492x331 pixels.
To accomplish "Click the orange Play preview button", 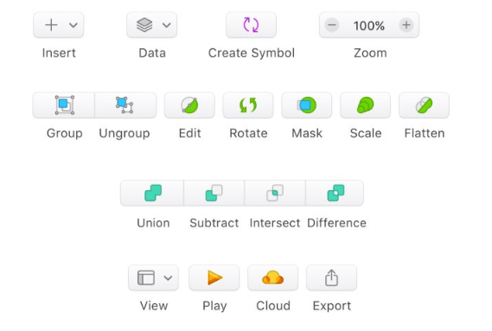I will tap(214, 277).
